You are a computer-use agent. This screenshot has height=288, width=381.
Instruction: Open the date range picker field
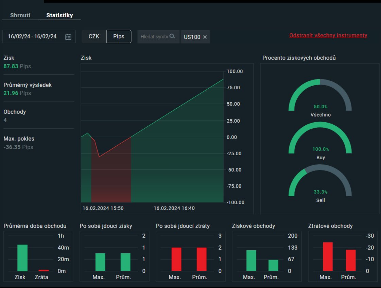click(39, 36)
